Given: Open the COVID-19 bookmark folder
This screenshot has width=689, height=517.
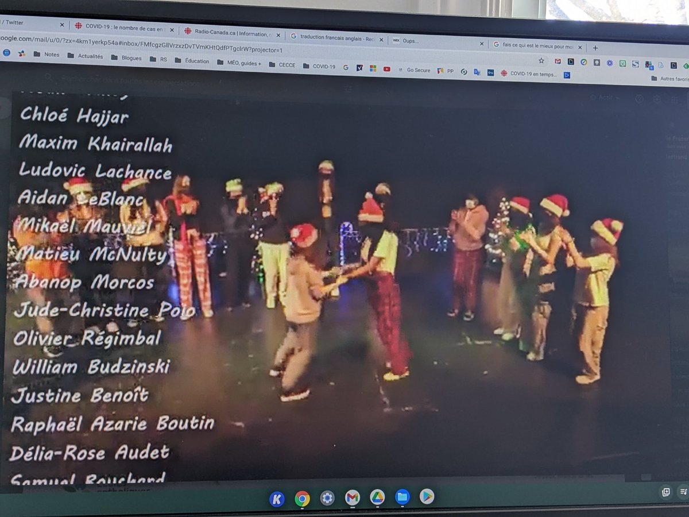Looking at the screenshot, I should pyautogui.click(x=318, y=66).
